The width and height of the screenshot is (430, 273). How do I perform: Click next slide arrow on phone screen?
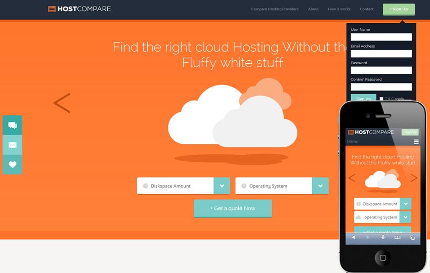[414, 178]
